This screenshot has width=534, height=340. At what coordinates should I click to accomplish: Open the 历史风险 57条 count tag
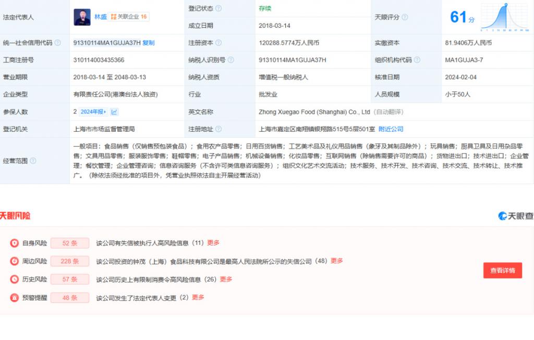(70, 279)
